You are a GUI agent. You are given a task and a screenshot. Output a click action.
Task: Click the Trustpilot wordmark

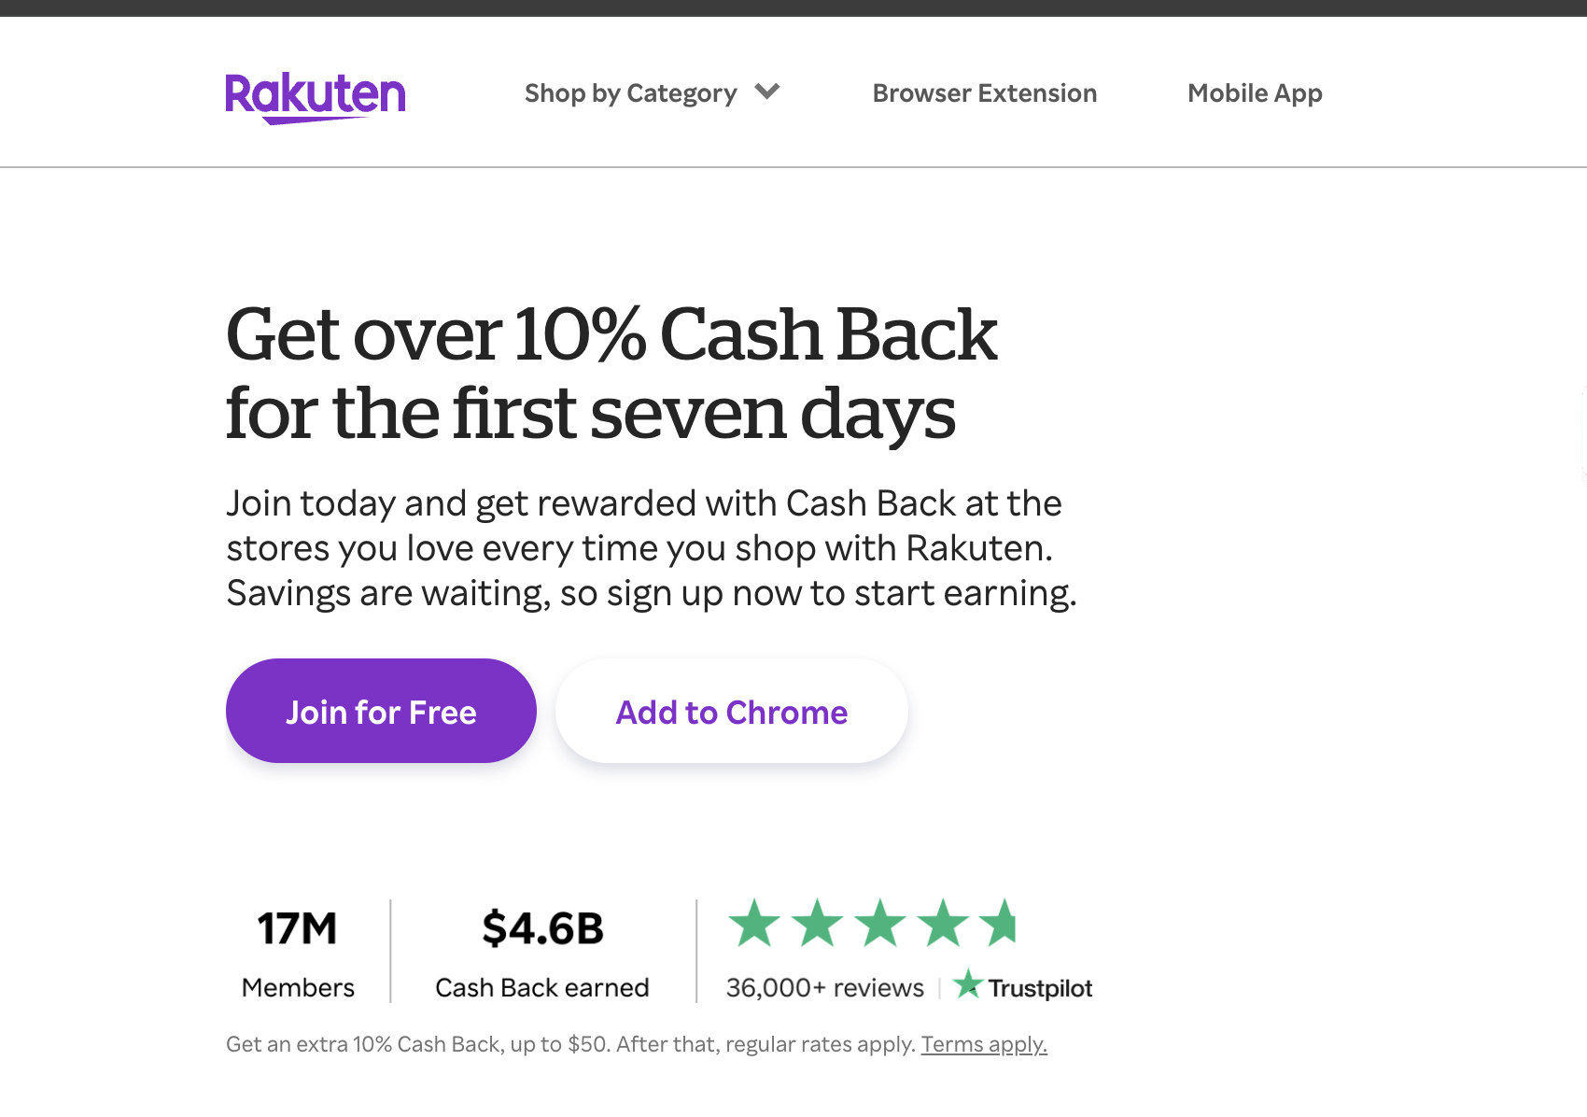pos(1040,988)
